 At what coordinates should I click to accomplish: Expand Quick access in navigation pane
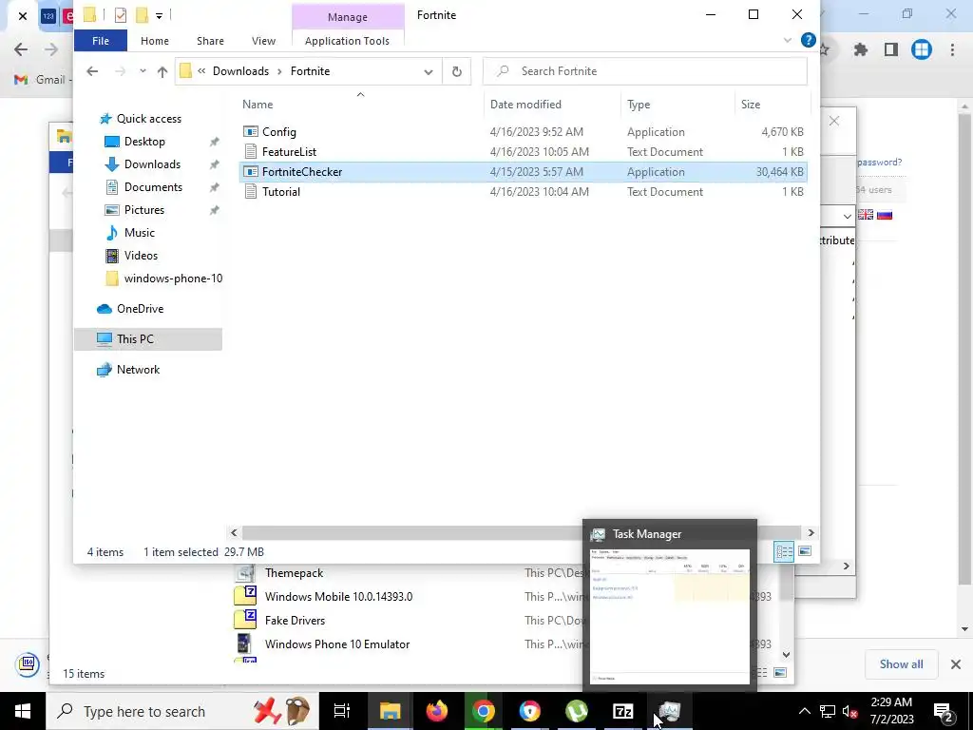tap(149, 119)
